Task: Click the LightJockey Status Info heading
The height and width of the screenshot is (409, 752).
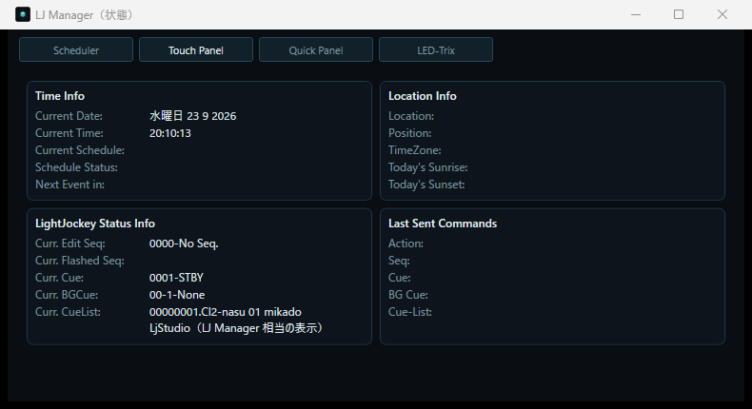Action: point(95,224)
